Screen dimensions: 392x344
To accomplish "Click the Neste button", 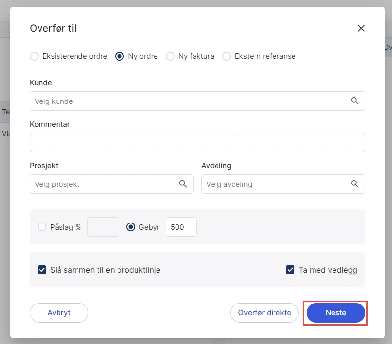I will (x=335, y=313).
